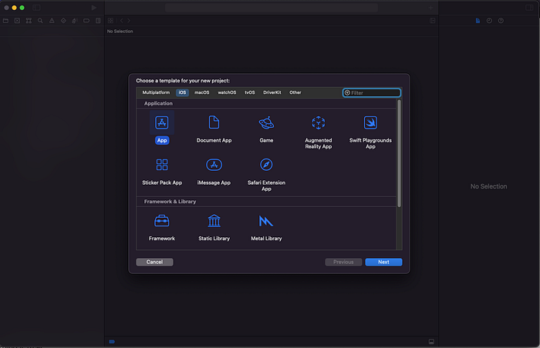The height and width of the screenshot is (348, 540).
Task: Click the editor options icon near inspector
Action: (x=433, y=21)
